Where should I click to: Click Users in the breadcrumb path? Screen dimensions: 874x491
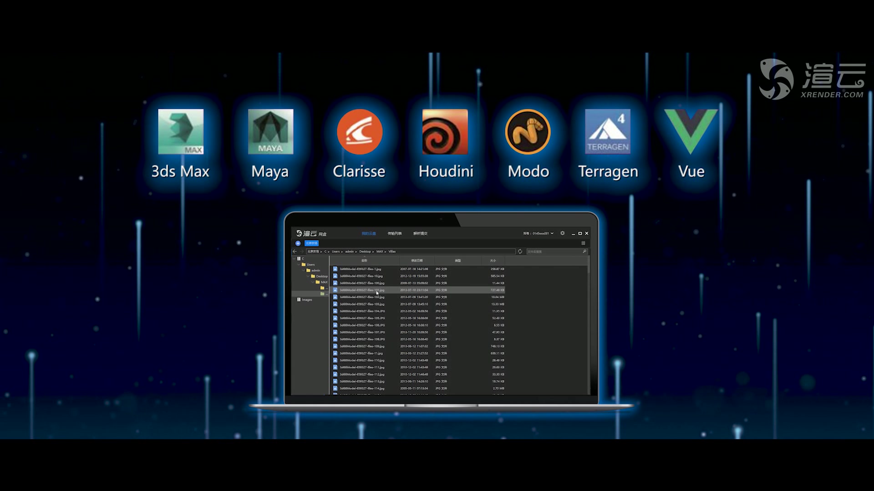coord(335,251)
